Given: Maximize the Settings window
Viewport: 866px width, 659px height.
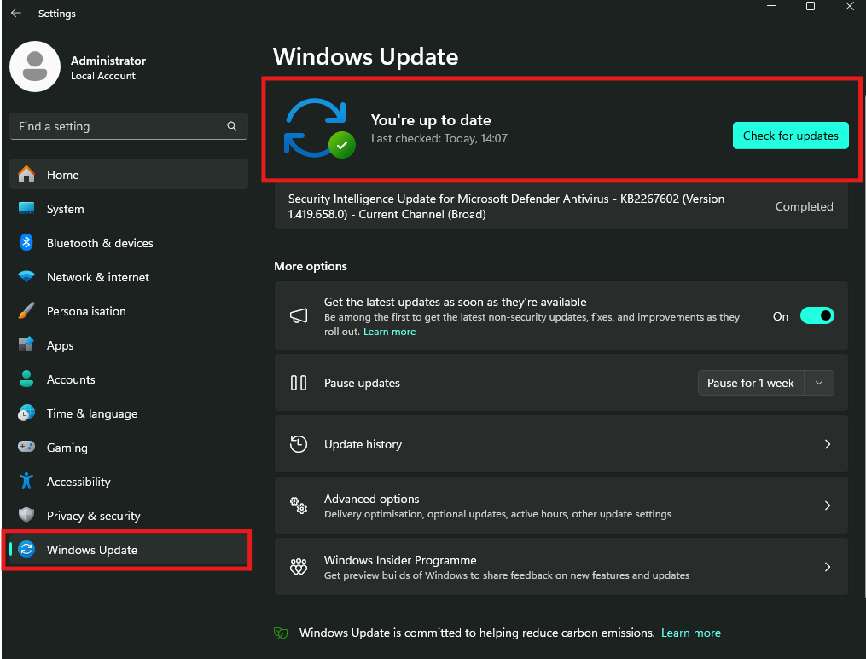Looking at the screenshot, I should (x=811, y=6).
